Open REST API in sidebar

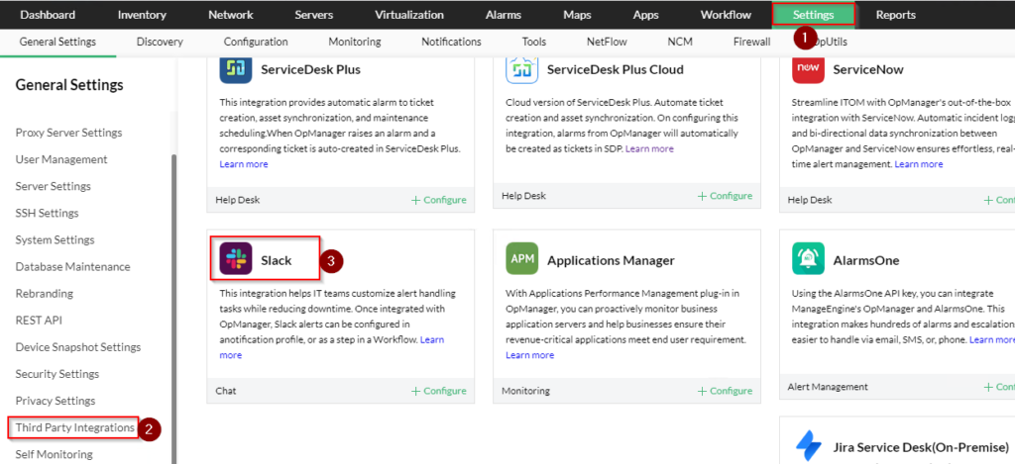(39, 320)
